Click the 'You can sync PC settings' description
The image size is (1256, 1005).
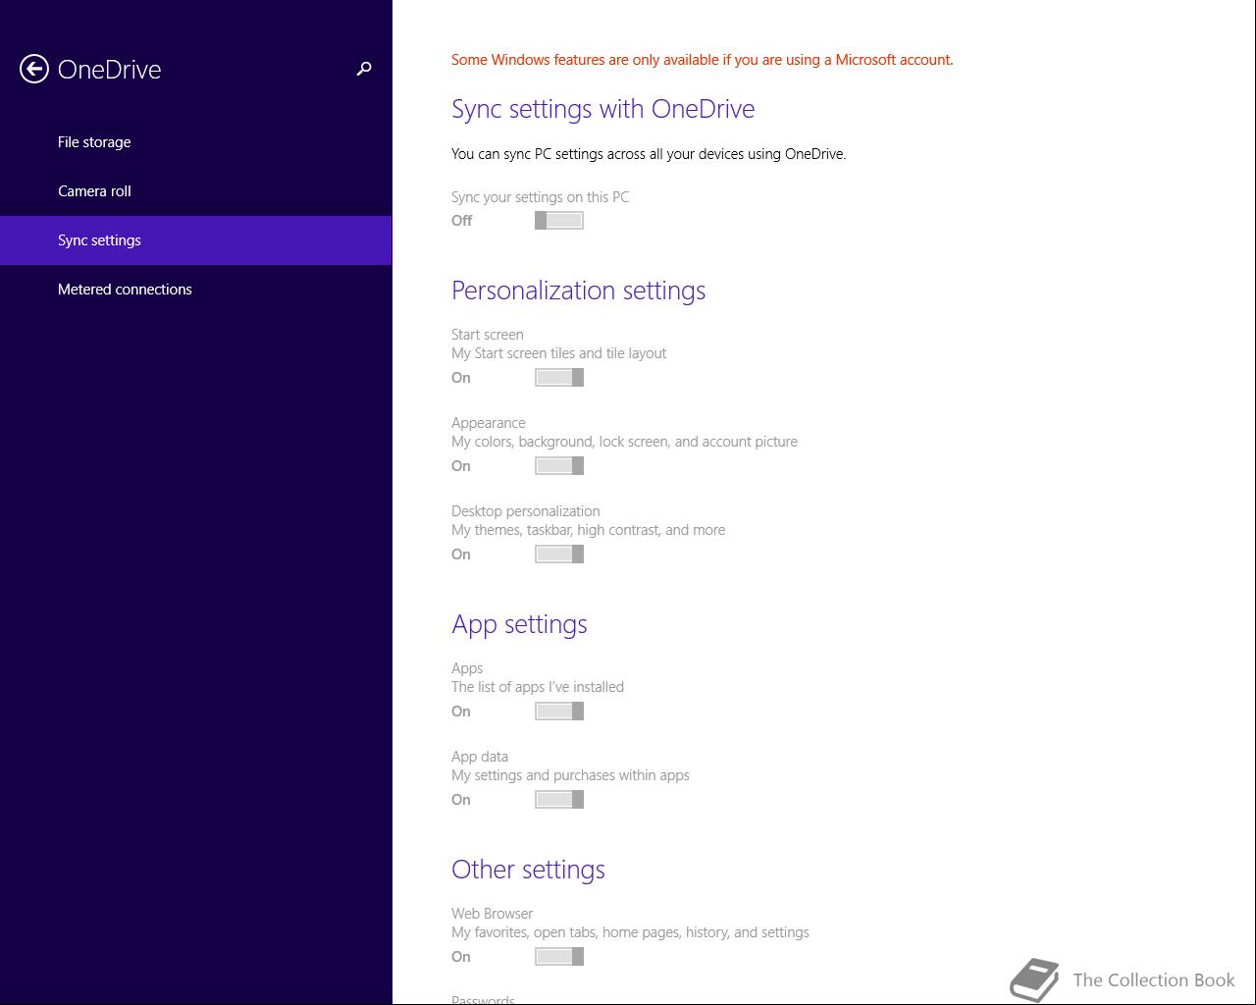[649, 154]
